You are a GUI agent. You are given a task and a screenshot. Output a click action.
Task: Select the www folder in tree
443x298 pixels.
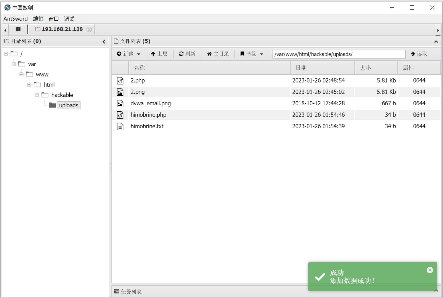tap(42, 74)
